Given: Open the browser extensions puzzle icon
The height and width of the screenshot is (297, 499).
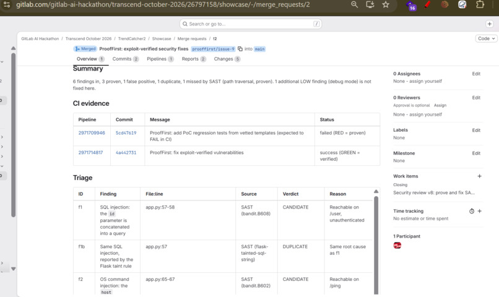Looking at the screenshot, I should coord(480,4).
